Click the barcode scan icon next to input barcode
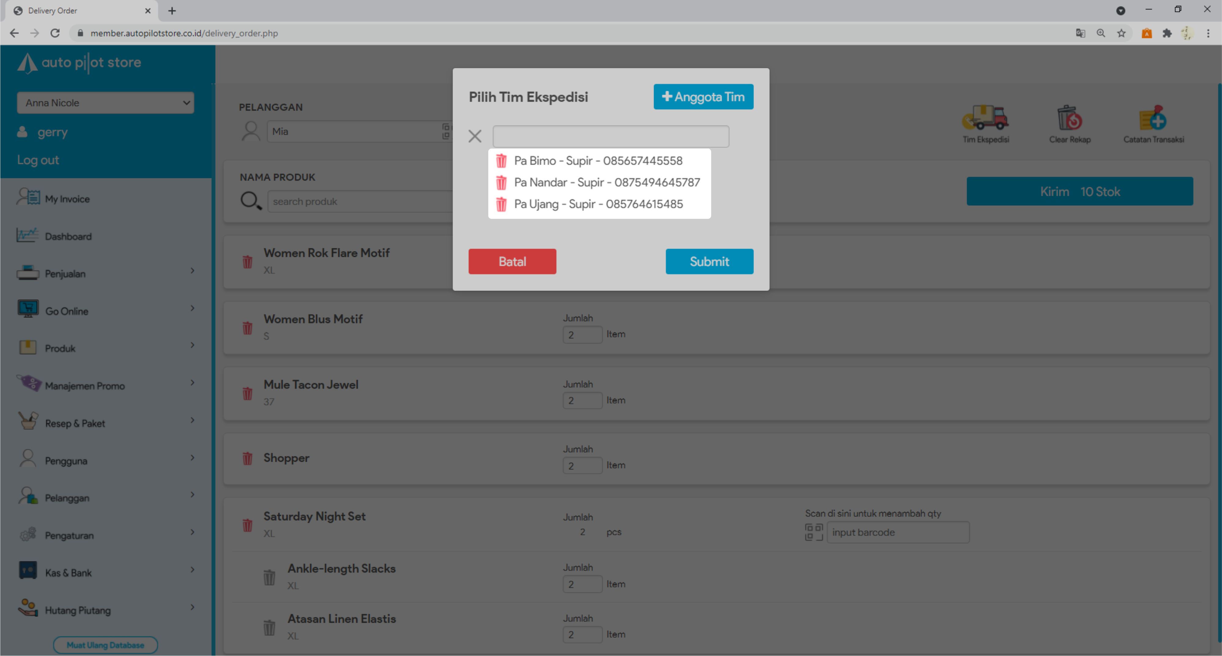This screenshot has width=1222, height=656. tap(814, 532)
